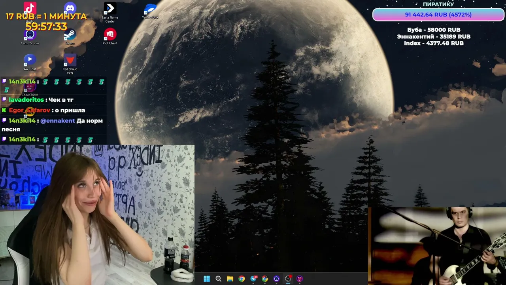Image resolution: width=506 pixels, height=285 pixels.
Task: Click the chat message "Чек в тг"
Action: (61, 100)
